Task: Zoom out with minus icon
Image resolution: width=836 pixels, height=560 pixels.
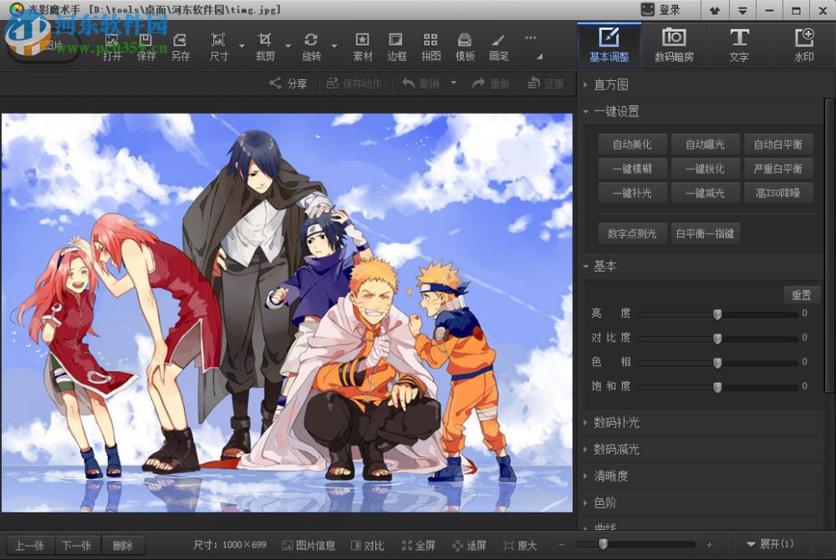Action: (x=562, y=545)
